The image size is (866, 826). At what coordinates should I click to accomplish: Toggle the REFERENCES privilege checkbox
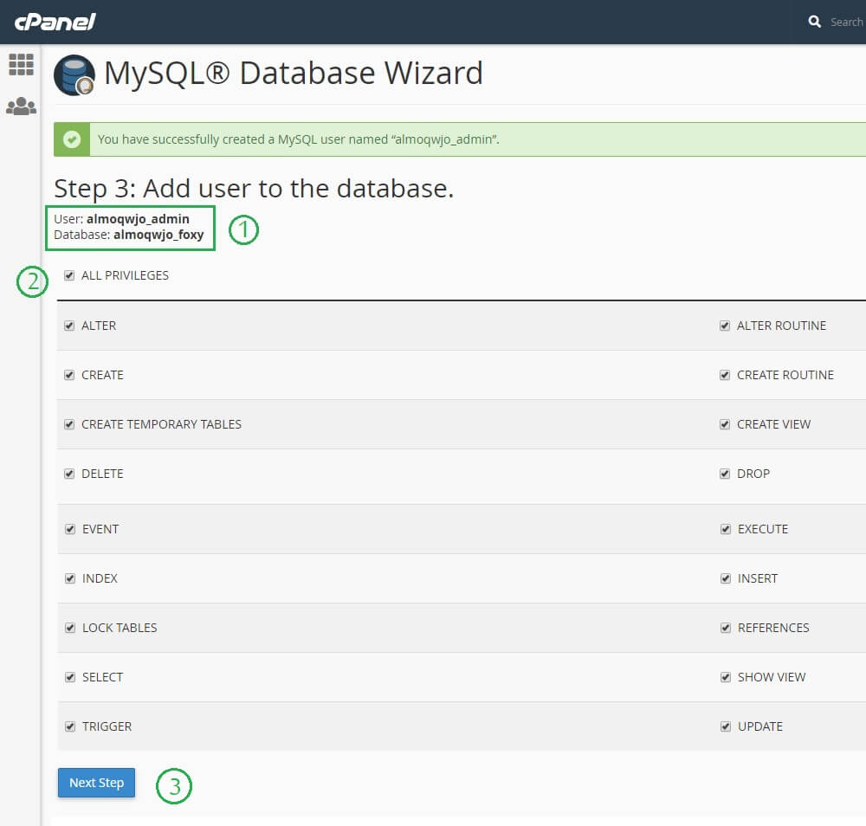[726, 628]
